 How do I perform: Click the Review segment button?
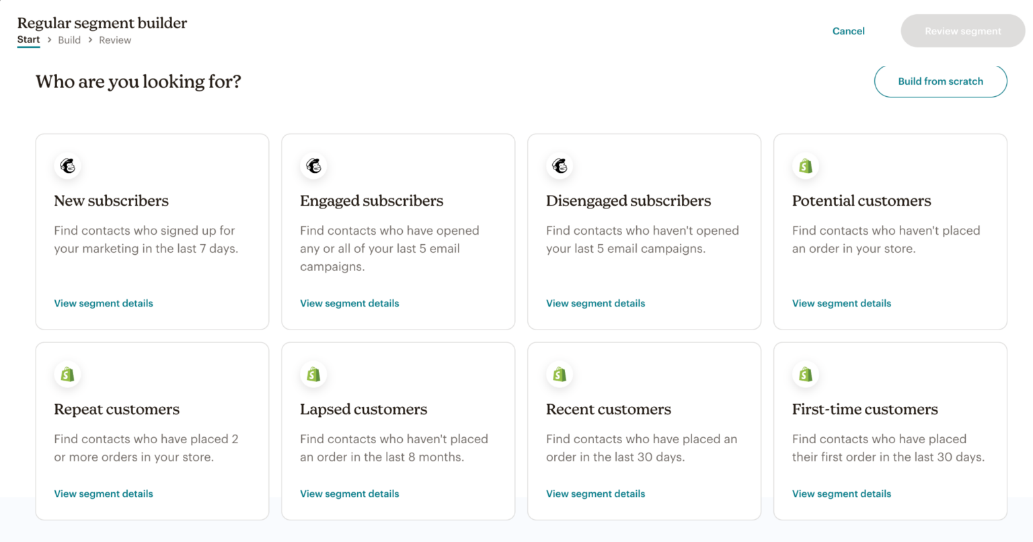coord(962,30)
